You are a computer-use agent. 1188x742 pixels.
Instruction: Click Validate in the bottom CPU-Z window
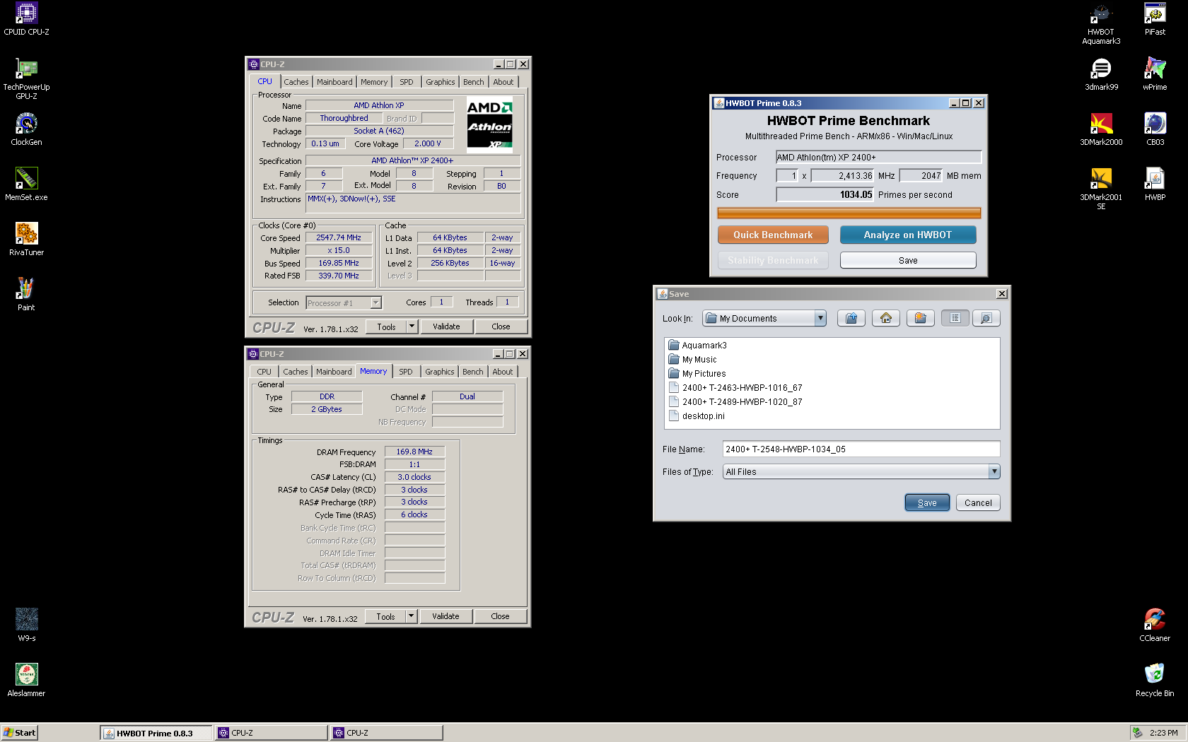pyautogui.click(x=445, y=616)
